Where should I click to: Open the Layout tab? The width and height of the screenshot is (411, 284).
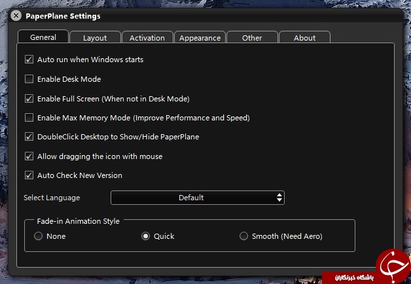point(95,38)
